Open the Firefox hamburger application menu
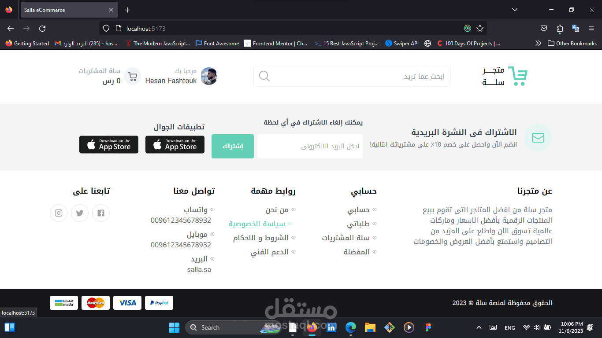602x338 pixels. pyautogui.click(x=591, y=29)
